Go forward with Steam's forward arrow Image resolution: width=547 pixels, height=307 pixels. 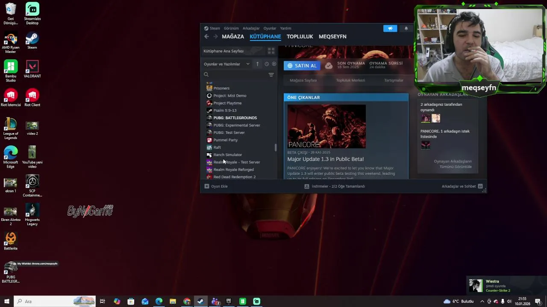click(x=215, y=37)
